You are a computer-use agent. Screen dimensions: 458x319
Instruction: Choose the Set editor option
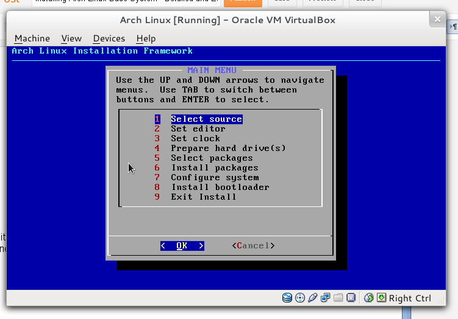coord(190,128)
